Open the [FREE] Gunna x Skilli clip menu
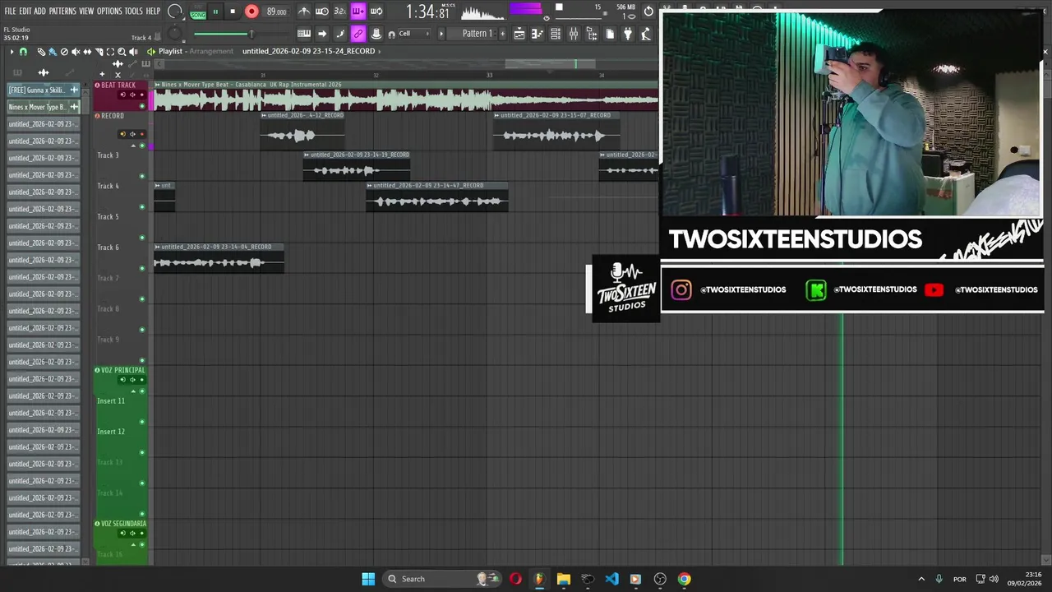The image size is (1052, 592). click(74, 90)
